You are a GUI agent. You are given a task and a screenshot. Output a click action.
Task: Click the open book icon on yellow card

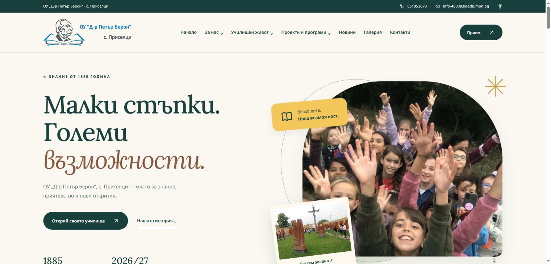coord(287,116)
